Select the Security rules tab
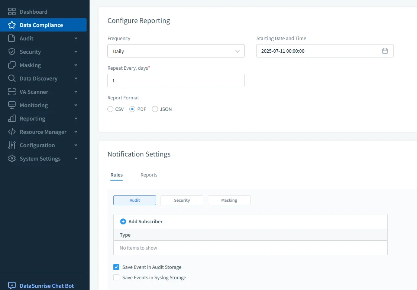Viewport: 417px width, 290px height. tap(182, 200)
